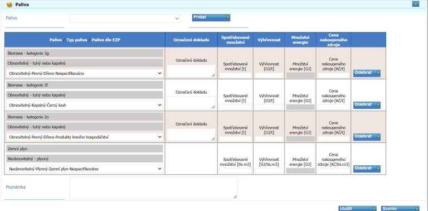Open the Produkty lesního hospodářství dropdown

click(85, 137)
